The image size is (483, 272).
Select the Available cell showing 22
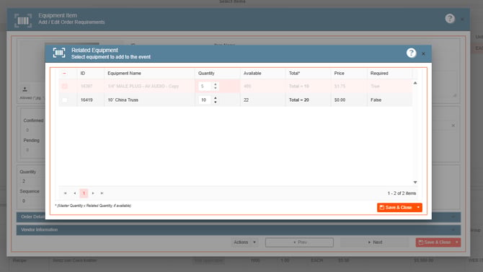click(x=262, y=100)
